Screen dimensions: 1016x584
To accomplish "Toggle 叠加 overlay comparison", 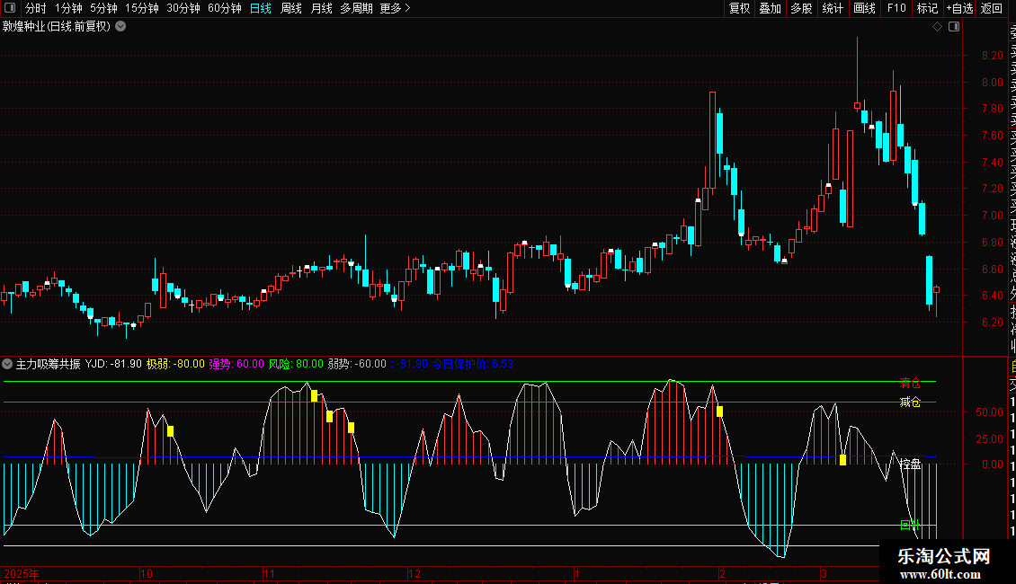I will click(770, 8).
